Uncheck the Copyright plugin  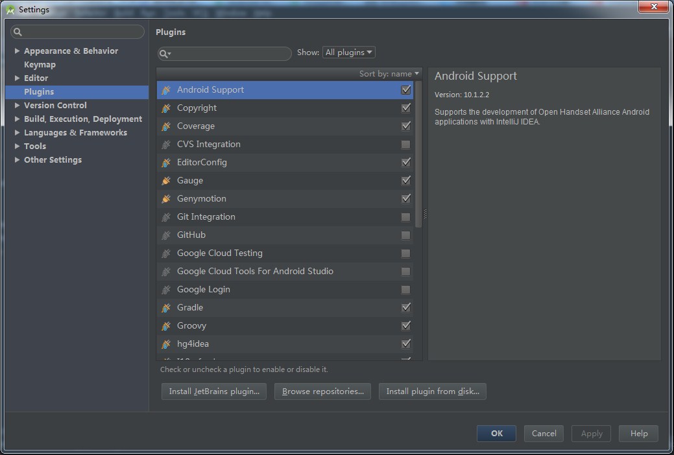point(406,108)
